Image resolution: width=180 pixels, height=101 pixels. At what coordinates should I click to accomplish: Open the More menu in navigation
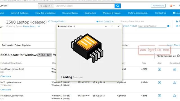pyautogui.click(x=176, y=13)
